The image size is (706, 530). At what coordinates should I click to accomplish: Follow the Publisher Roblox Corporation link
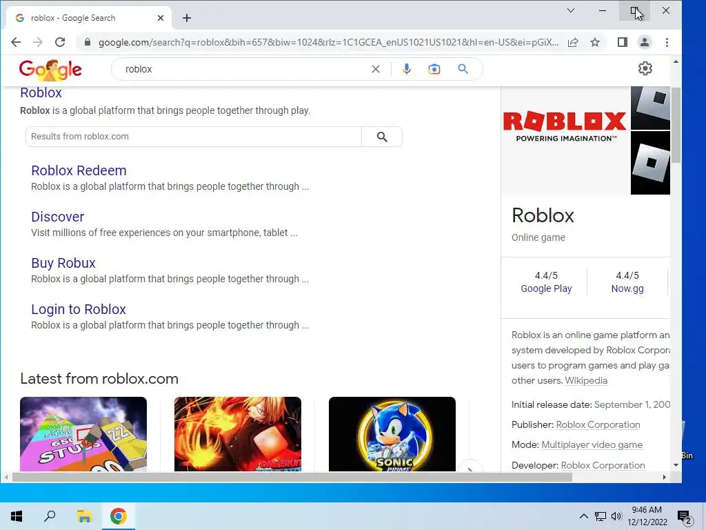pos(598,424)
